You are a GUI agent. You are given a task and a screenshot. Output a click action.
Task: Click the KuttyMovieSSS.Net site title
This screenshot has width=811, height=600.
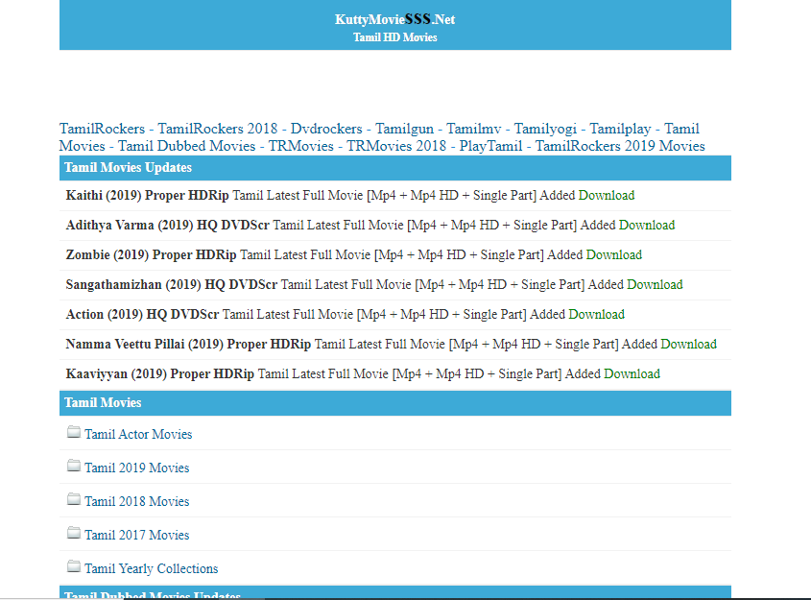pyautogui.click(x=394, y=19)
